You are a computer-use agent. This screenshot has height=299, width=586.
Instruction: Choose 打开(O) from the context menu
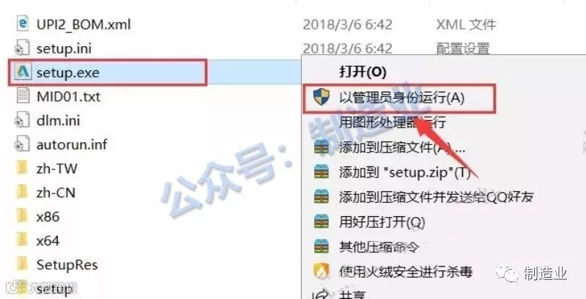[362, 72]
